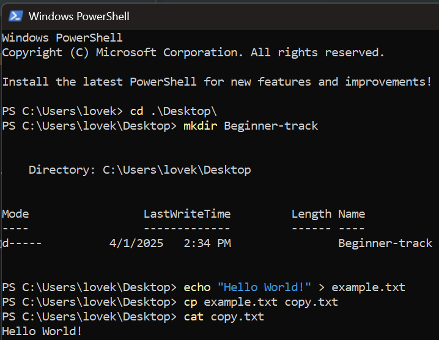439x340 pixels.
Task: Click Beginner-track in the Name column
Action: 385,243
